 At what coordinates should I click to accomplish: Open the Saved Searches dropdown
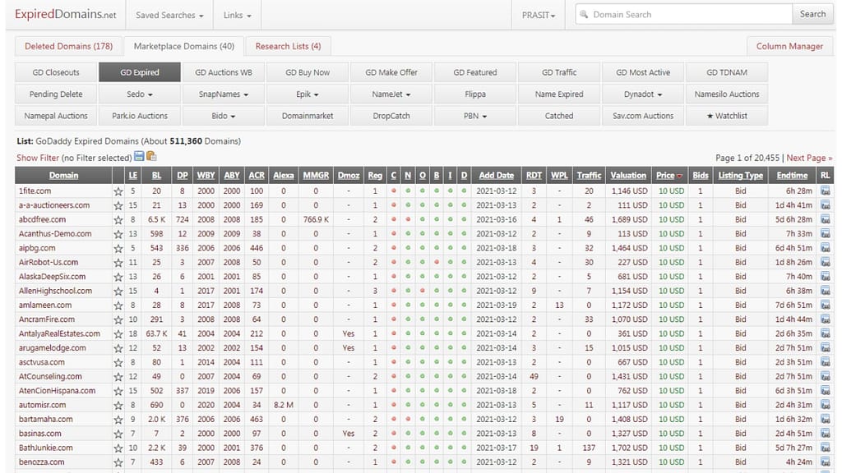169,14
